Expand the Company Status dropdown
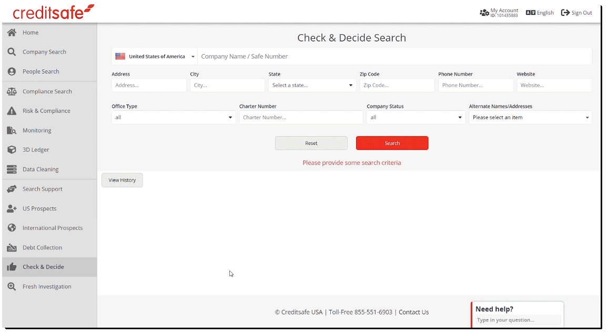 point(416,117)
